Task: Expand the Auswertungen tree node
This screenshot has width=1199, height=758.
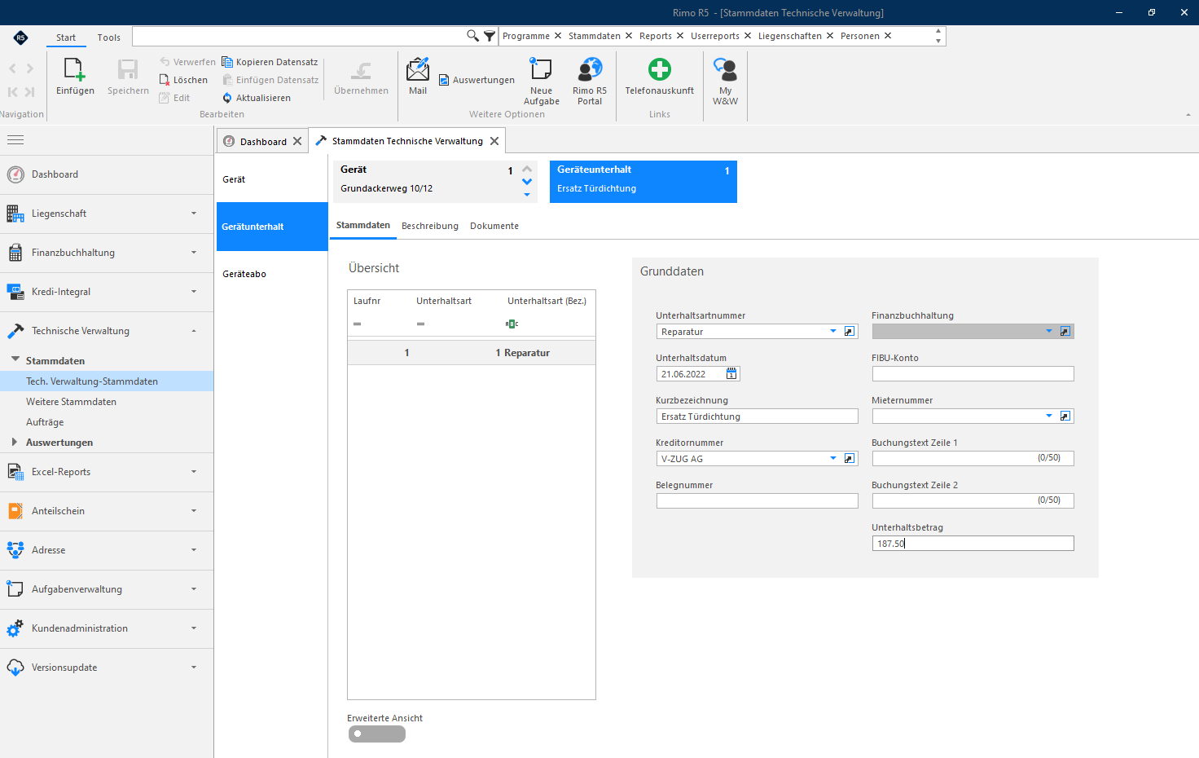Action: pyautogui.click(x=15, y=442)
